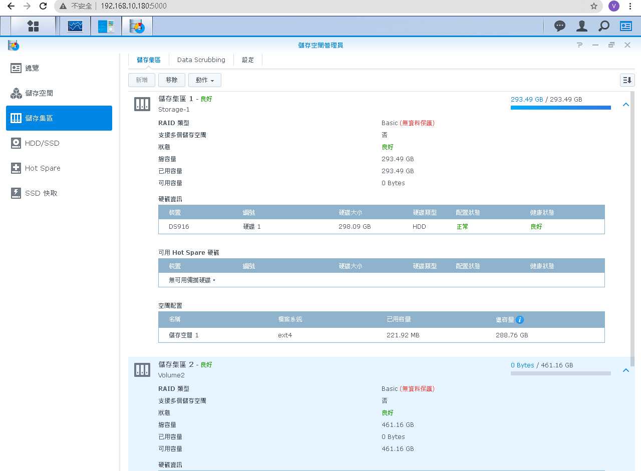This screenshot has height=471, width=641.
Task: Click the Storage-1 pool description
Action: [174, 109]
